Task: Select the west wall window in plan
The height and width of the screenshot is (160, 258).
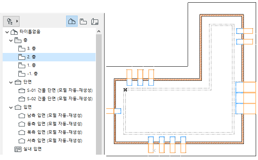Action: (114, 111)
